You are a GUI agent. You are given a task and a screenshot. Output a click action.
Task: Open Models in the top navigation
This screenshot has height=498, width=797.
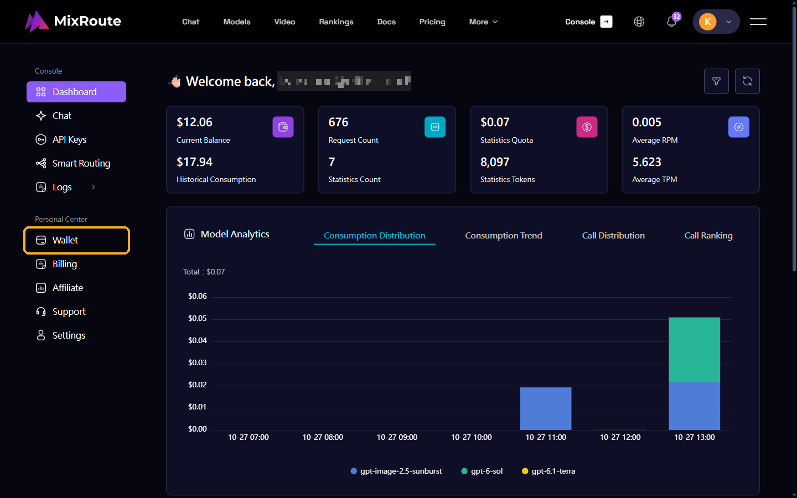pyautogui.click(x=237, y=22)
